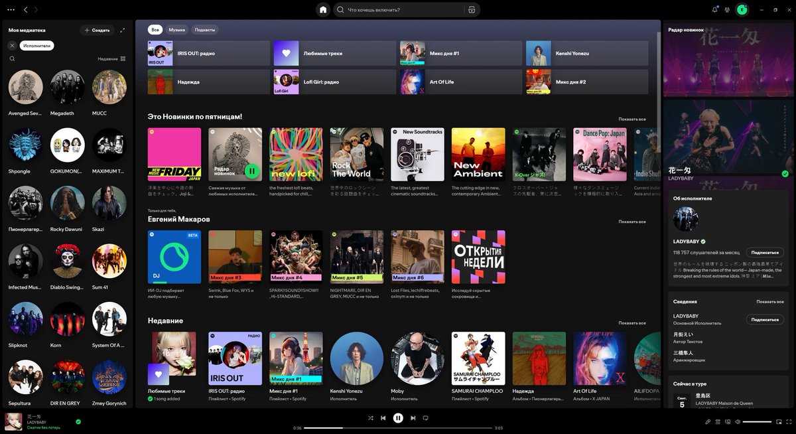
Task: Open the Browse icon in search bar
Action: [471, 10]
